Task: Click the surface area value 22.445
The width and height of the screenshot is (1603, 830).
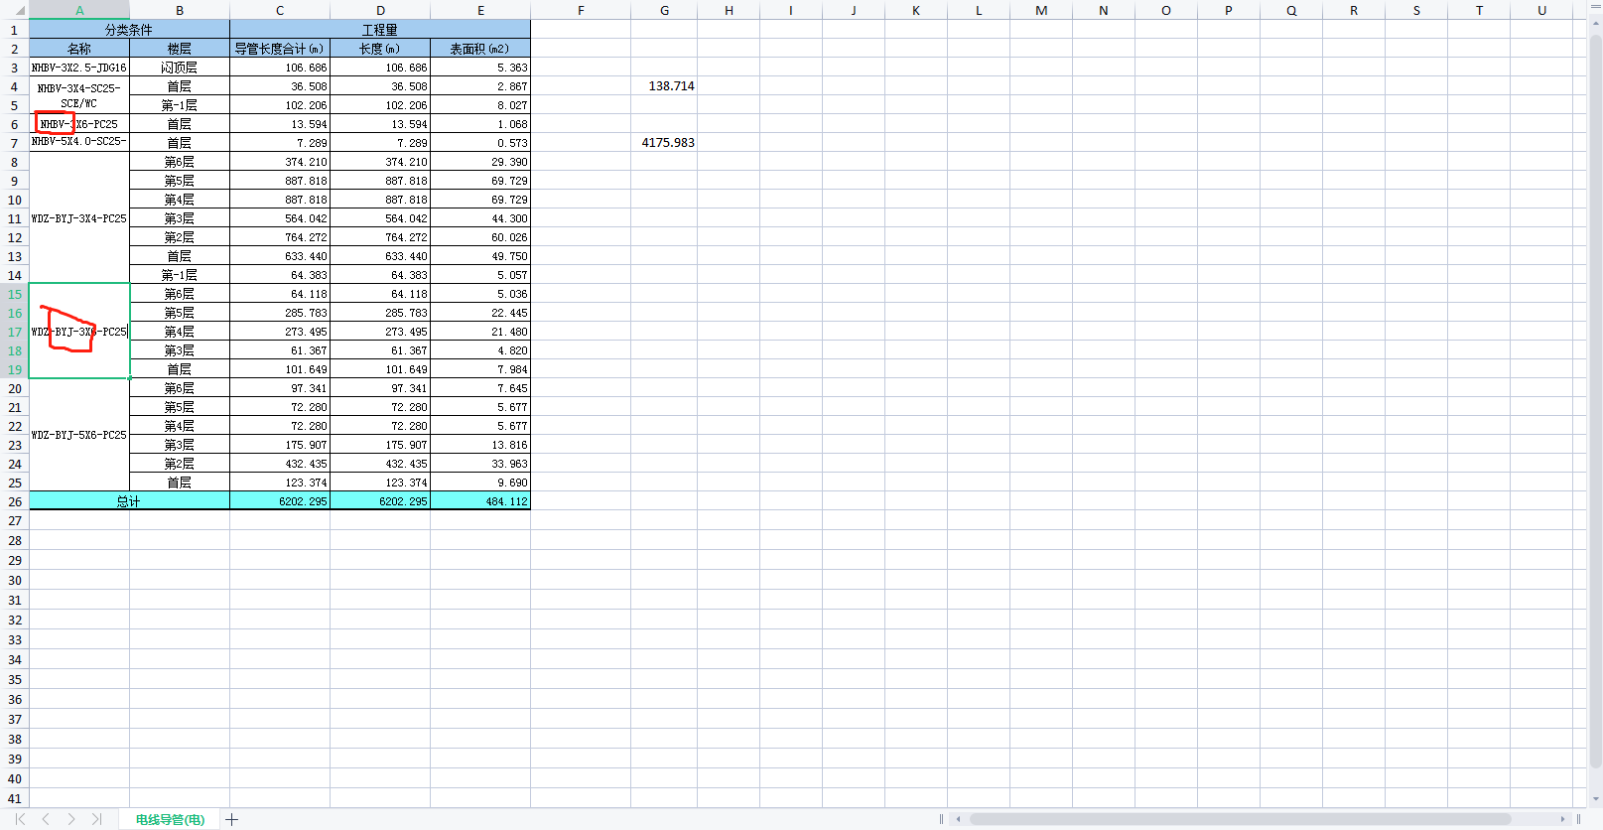Action: (x=480, y=313)
